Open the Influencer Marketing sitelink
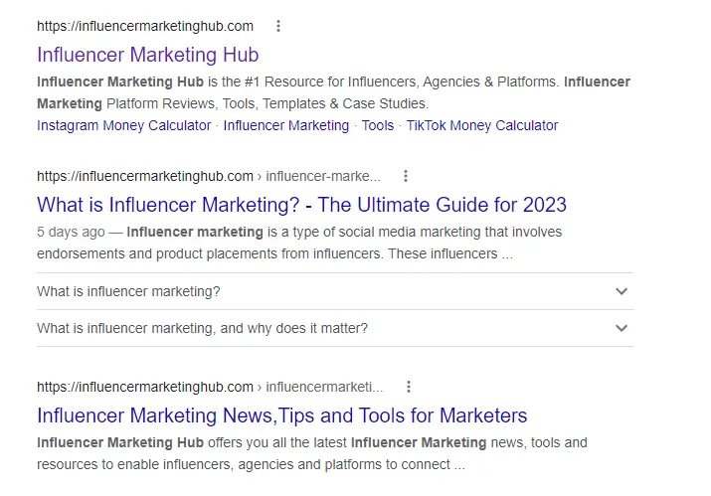 coord(286,125)
